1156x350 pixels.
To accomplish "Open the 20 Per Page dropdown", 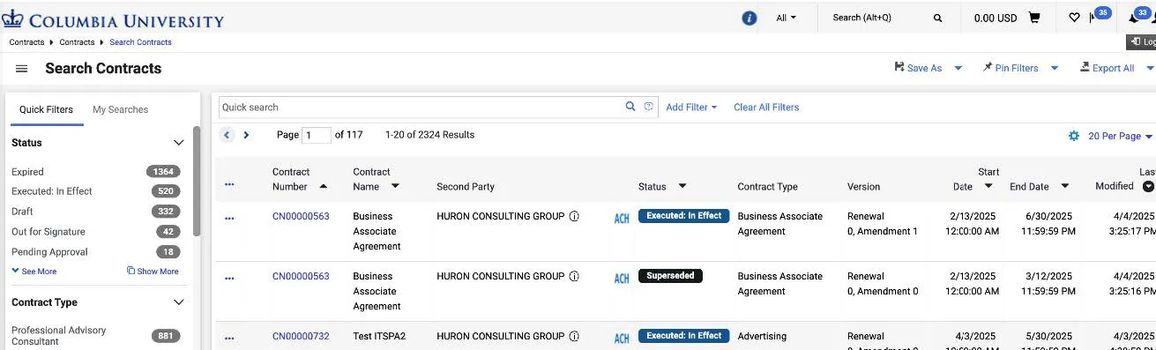I will pyautogui.click(x=1120, y=136).
